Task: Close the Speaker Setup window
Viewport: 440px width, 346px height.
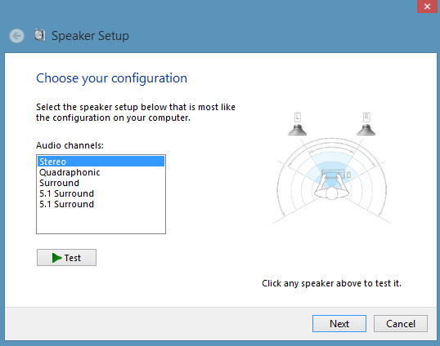Action: click(427, 7)
